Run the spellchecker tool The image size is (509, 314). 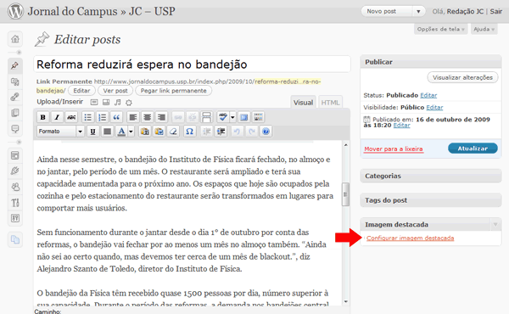click(222, 117)
